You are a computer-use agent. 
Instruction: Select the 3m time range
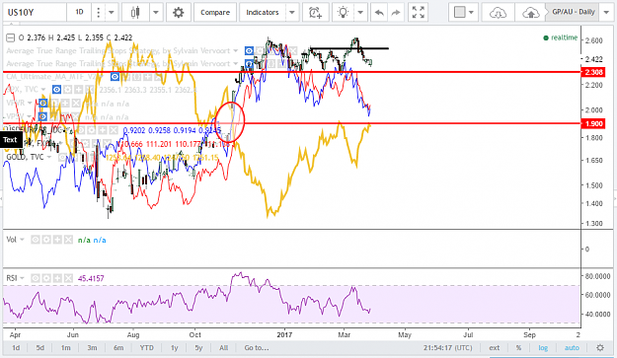92,348
